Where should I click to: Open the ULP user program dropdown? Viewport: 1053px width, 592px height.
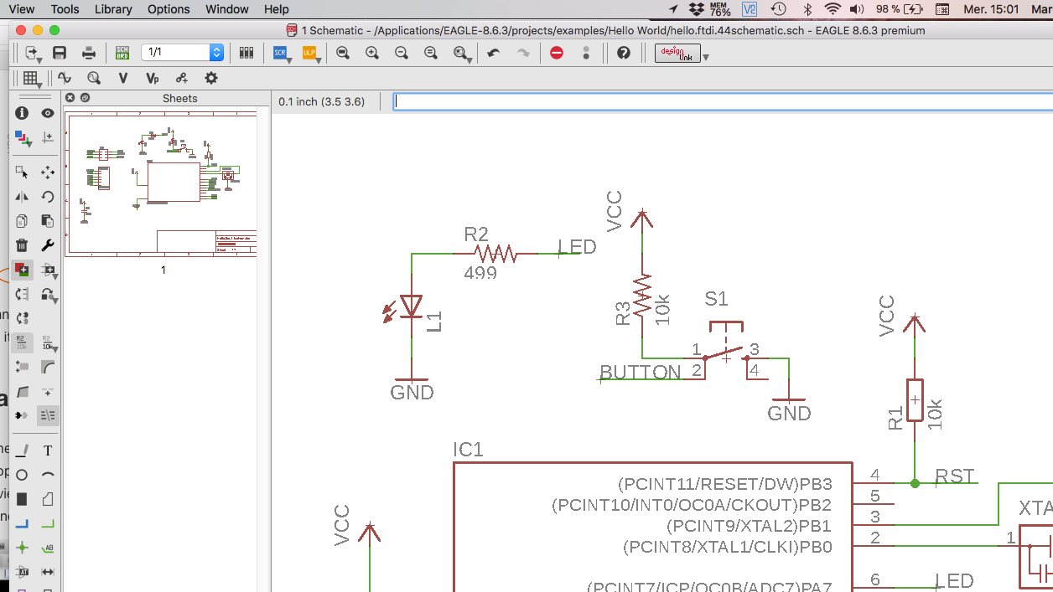(311, 53)
